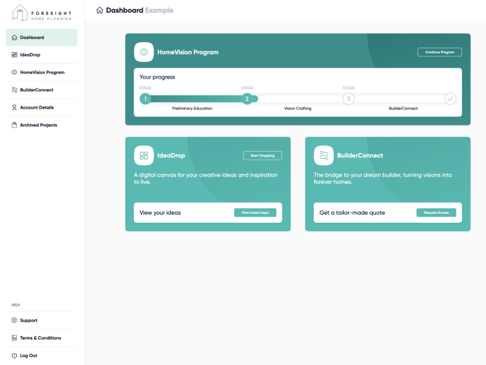Go to HomeVision Program in sidebar

42,72
